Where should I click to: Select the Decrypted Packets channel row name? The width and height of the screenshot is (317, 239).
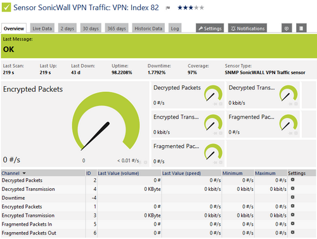pos(22,180)
